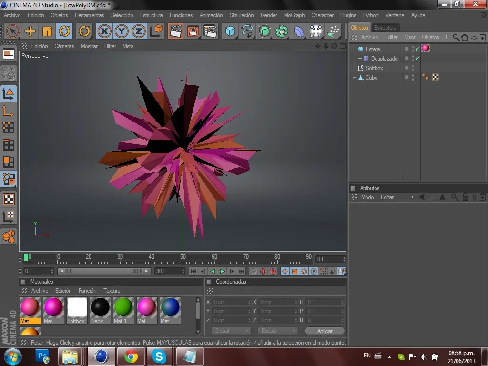Open particle emitter icon in toolbar
The image size is (488, 366).
click(333, 31)
